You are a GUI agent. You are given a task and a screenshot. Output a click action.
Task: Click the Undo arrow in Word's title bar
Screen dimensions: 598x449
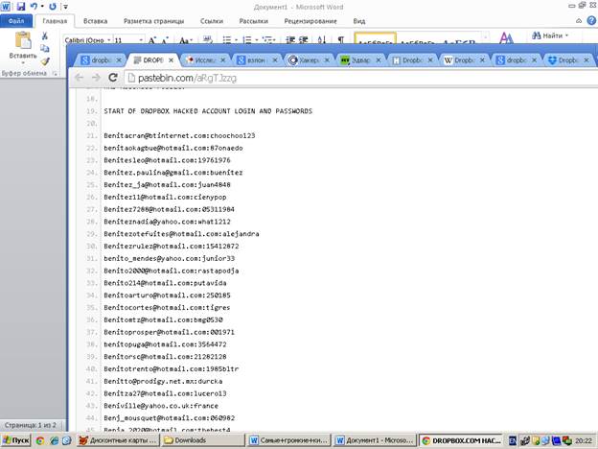click(x=34, y=6)
